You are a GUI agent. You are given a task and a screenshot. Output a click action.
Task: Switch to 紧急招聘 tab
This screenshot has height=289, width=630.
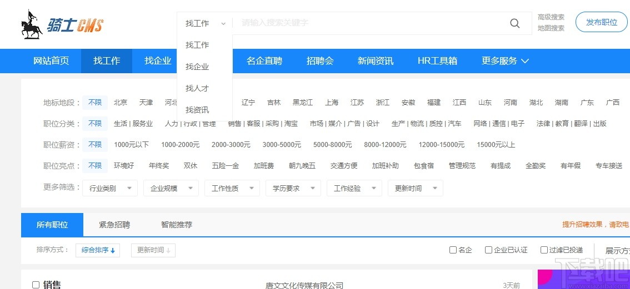[114, 225]
